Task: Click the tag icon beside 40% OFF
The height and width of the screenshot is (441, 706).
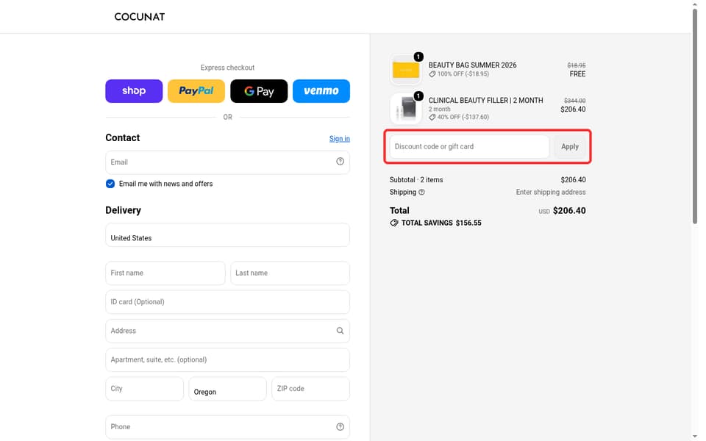Action: [432, 117]
